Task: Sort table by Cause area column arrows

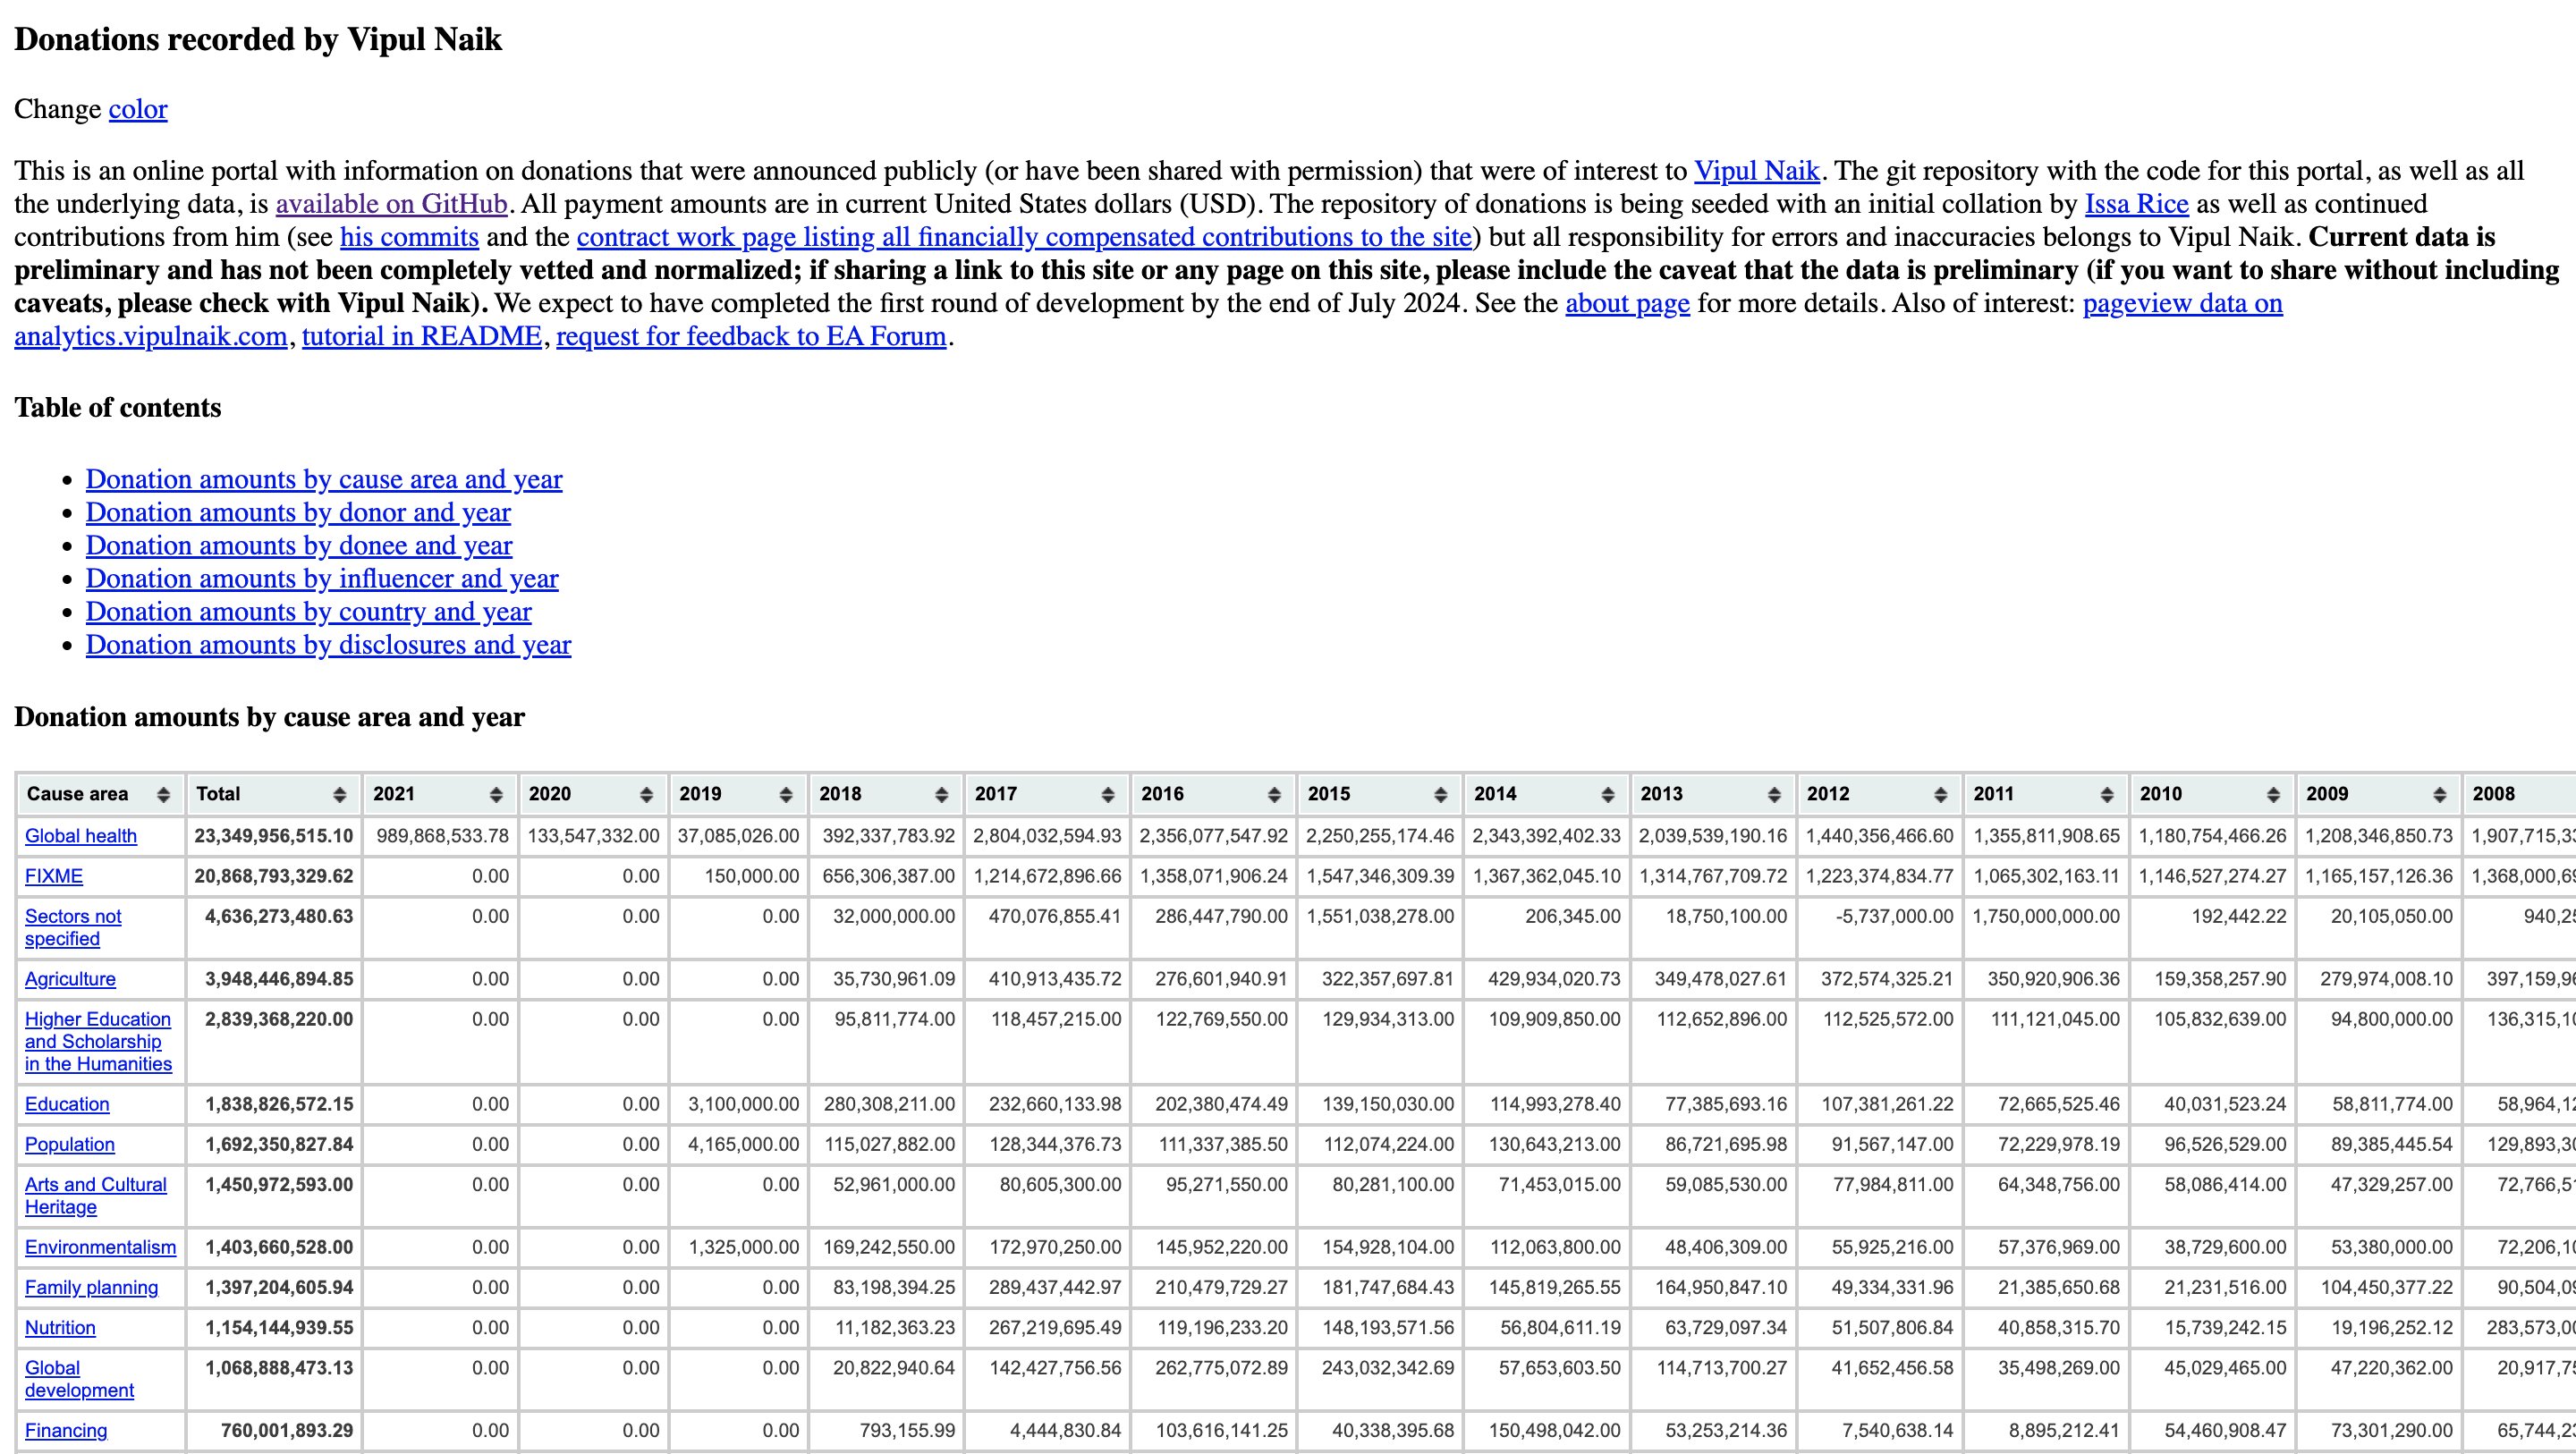Action: point(163,795)
